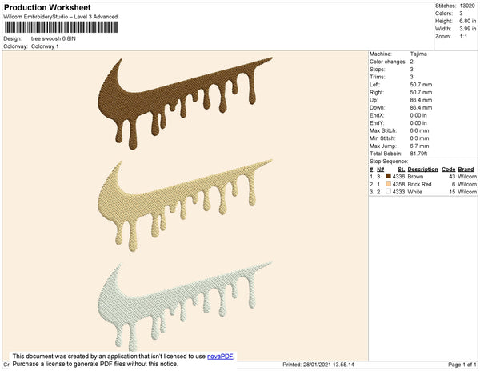Select the brown dripping swoosh design

click(184, 102)
